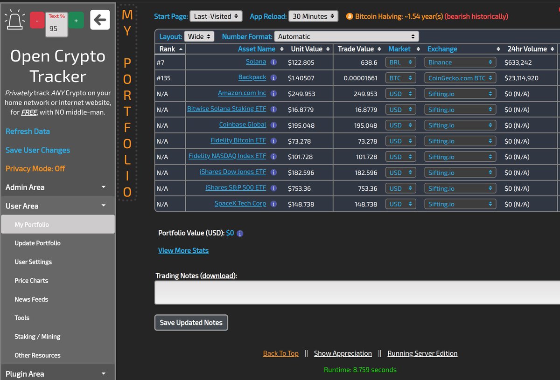This screenshot has width=560, height=380.
Task: Collapse sidebar with the left arrow icon
Action: point(100,20)
